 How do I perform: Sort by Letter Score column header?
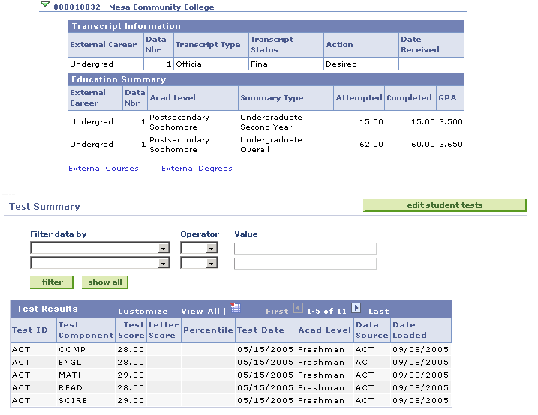tap(164, 330)
